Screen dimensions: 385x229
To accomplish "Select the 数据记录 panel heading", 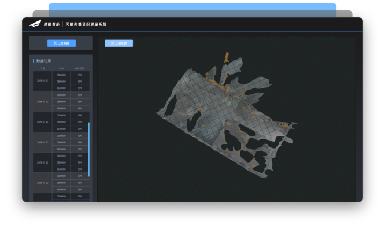I will [44, 61].
